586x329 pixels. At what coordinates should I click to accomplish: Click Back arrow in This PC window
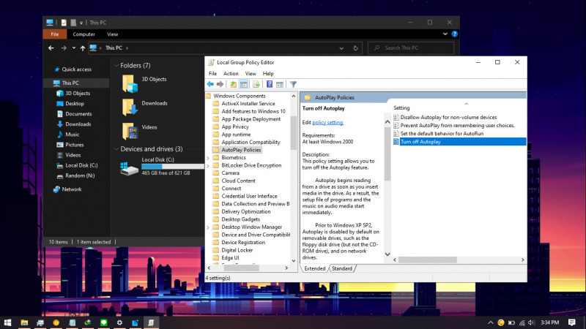coord(51,48)
